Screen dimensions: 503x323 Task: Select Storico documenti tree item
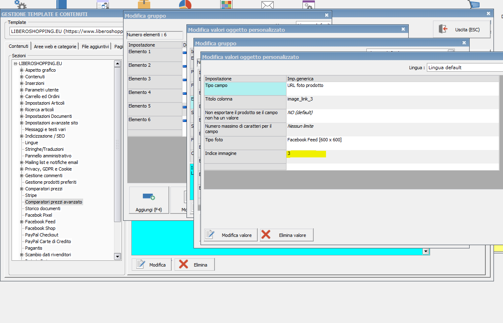pos(43,208)
